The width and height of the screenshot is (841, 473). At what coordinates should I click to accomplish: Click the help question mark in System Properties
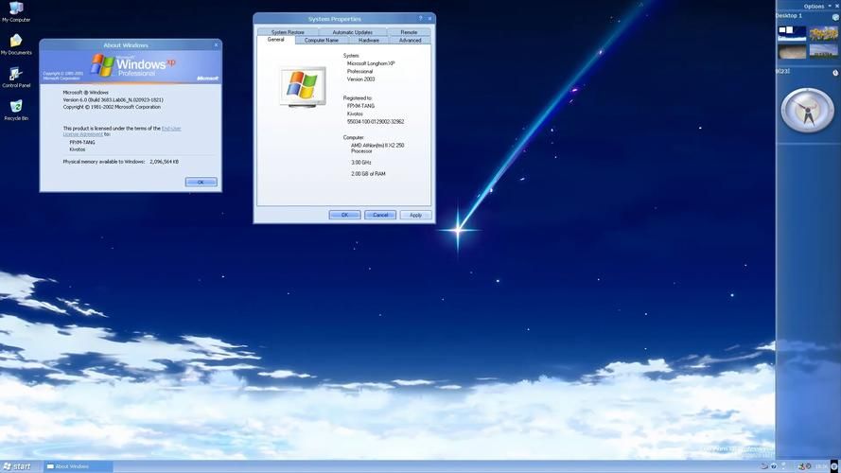(x=420, y=19)
